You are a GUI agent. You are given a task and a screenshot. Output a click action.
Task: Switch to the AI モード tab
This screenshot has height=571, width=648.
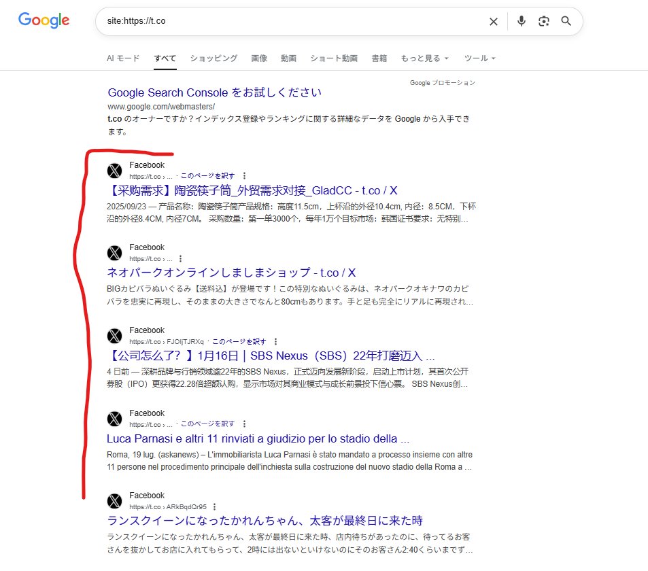point(123,58)
